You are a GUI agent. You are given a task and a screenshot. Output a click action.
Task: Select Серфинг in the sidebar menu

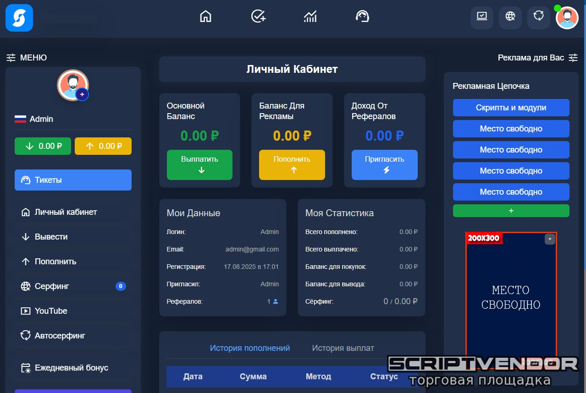click(x=52, y=286)
